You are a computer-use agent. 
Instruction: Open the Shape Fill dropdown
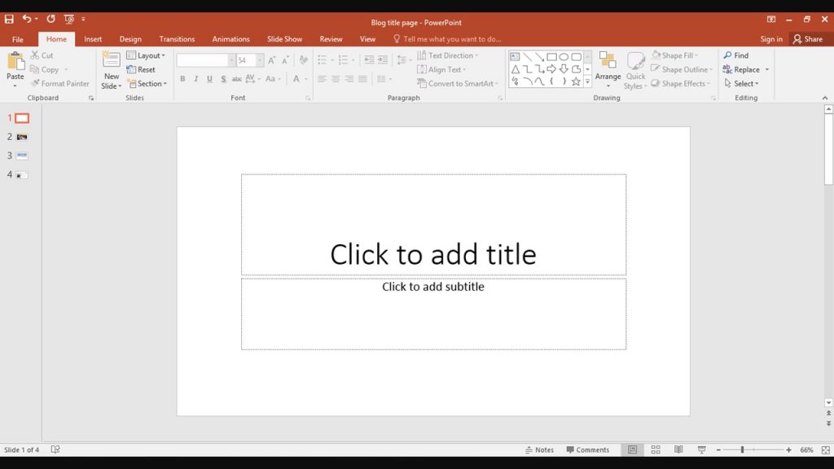678,55
